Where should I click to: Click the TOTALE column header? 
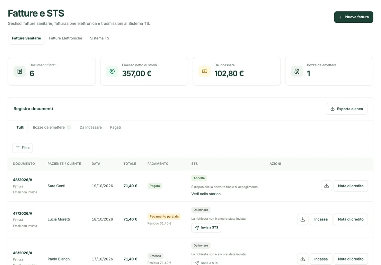[x=130, y=164]
